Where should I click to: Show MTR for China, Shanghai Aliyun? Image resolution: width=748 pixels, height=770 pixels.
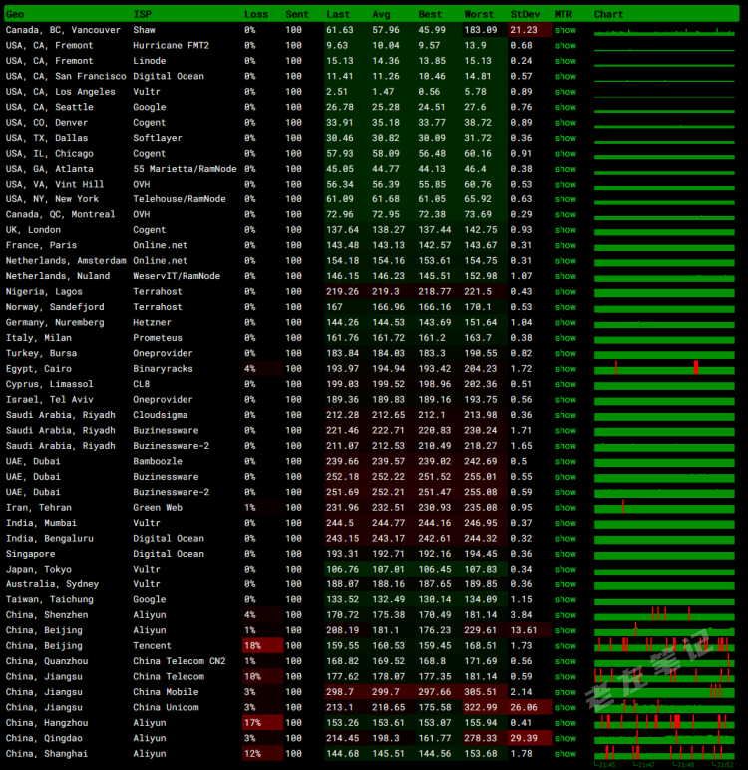(x=565, y=753)
